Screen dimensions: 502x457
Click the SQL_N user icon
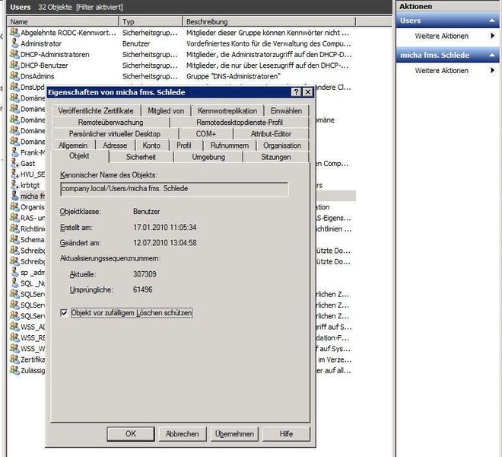click(14, 283)
